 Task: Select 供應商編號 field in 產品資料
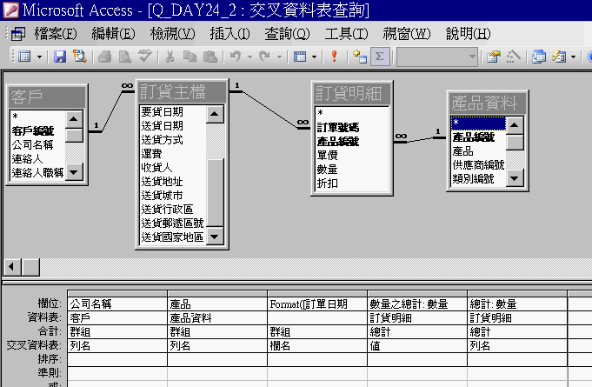(478, 165)
